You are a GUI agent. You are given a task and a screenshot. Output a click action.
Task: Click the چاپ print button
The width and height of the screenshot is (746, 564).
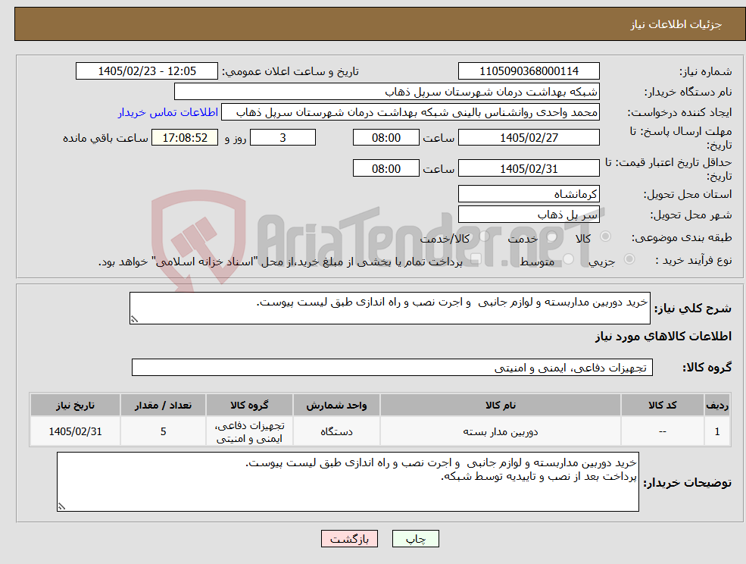(415, 539)
